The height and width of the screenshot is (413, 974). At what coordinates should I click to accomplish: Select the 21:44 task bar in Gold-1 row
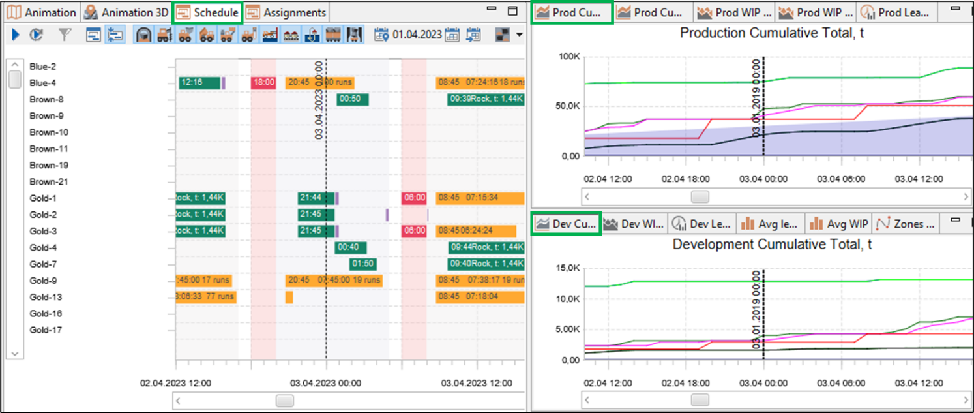tap(316, 198)
